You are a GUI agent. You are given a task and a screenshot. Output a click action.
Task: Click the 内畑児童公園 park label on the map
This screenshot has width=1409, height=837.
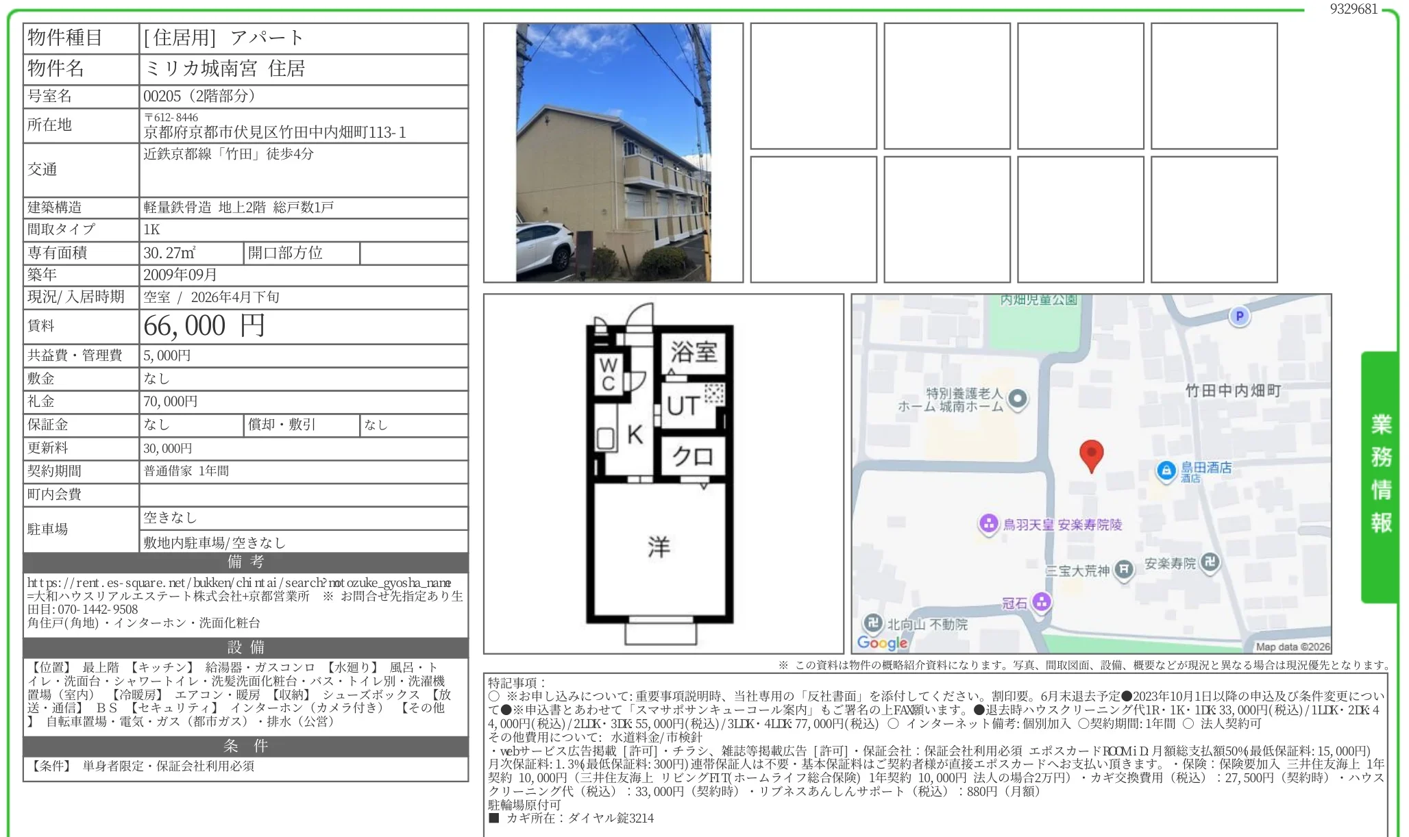point(1038,300)
